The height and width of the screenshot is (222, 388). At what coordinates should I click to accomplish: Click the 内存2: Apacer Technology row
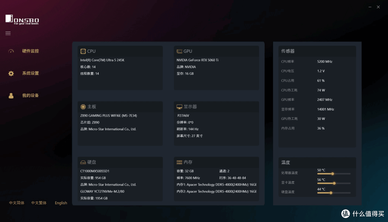(217, 191)
